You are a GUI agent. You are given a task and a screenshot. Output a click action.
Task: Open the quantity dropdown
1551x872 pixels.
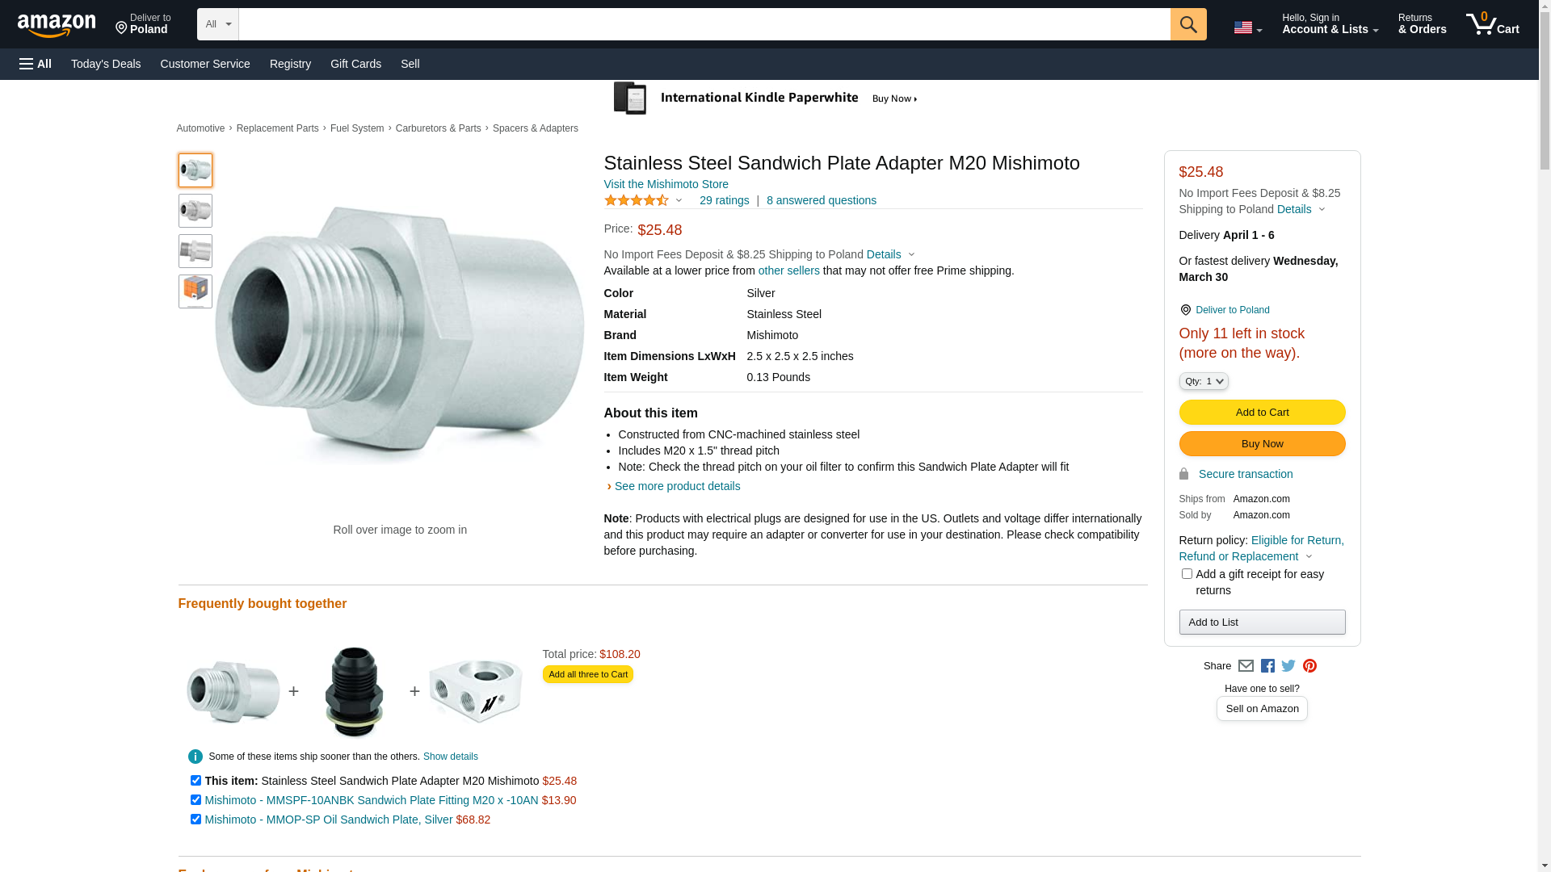click(1204, 381)
